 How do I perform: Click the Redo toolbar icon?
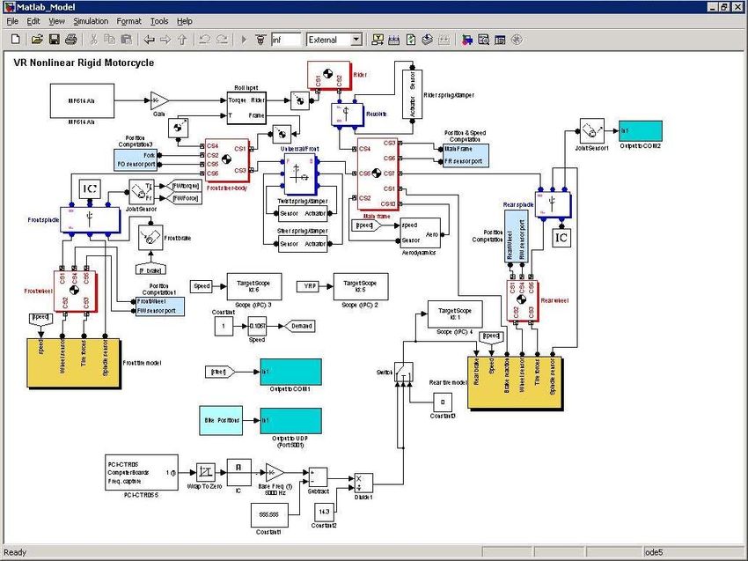point(222,40)
